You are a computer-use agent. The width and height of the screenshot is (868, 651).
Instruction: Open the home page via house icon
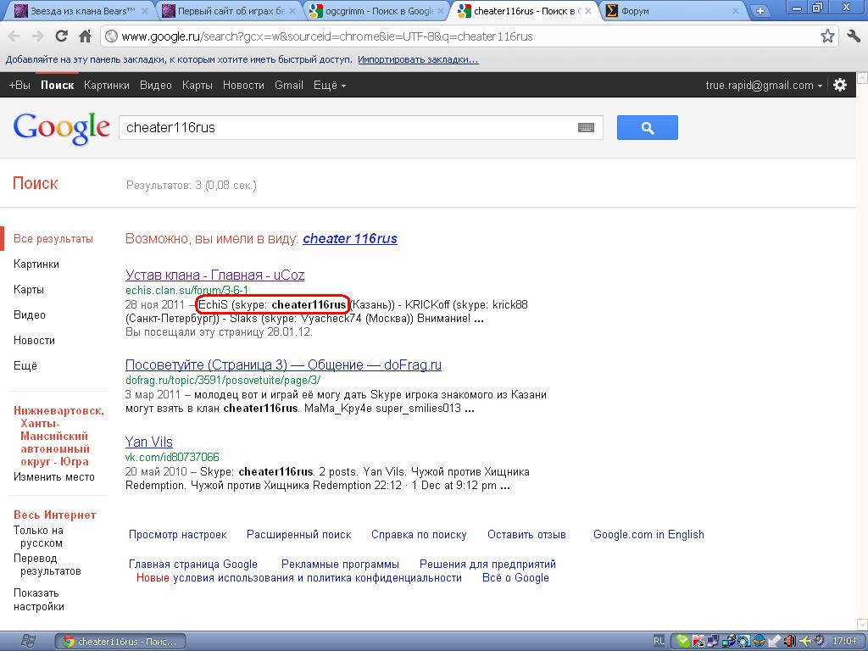coord(86,36)
